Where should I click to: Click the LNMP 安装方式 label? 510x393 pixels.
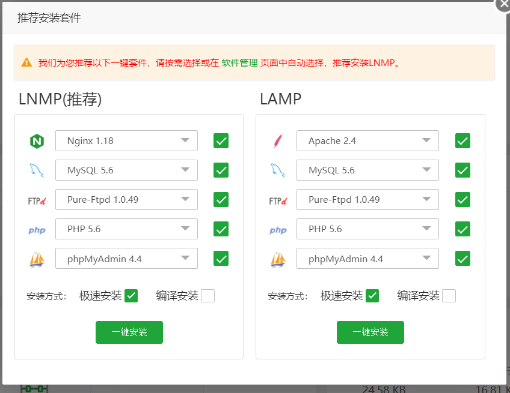46,296
